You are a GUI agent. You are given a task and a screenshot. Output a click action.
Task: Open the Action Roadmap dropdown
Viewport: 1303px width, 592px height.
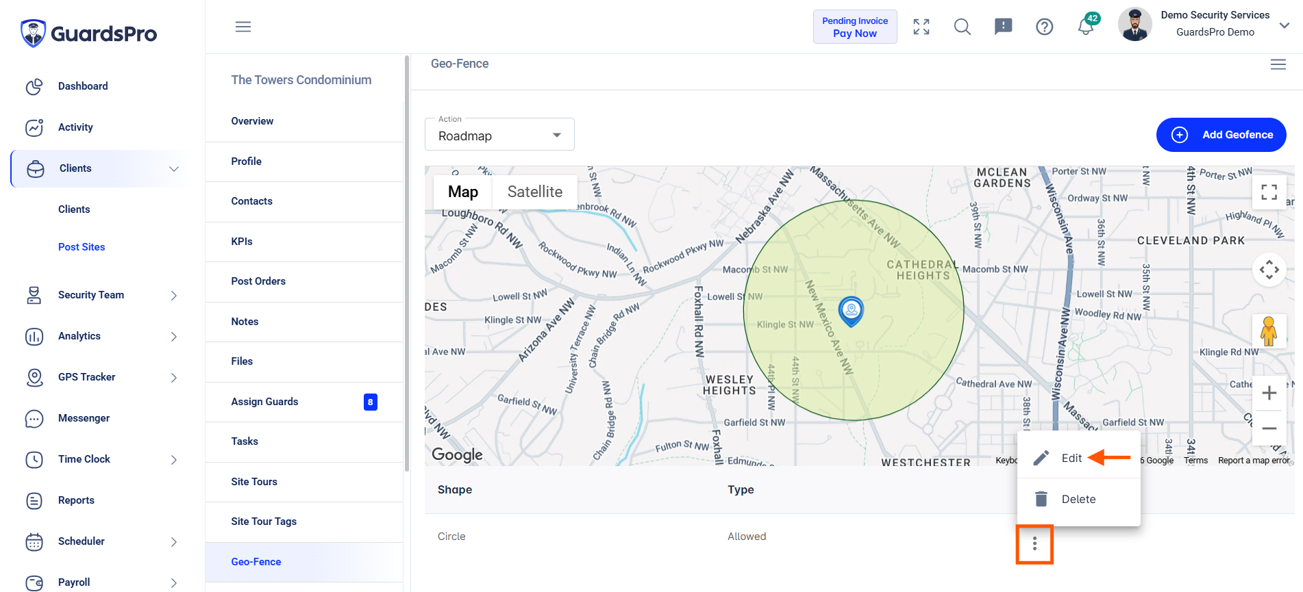(499, 135)
